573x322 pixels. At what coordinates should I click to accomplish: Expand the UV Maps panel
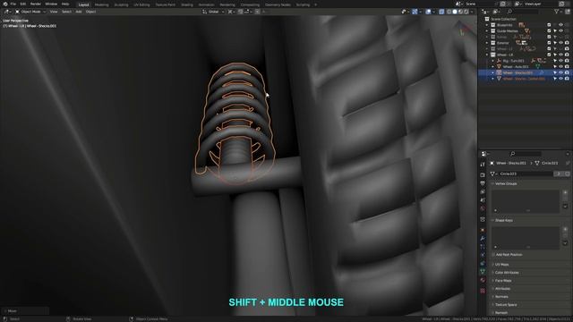click(500, 265)
